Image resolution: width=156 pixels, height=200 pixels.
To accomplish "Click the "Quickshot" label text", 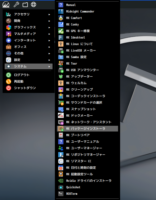I will [73, 187].
